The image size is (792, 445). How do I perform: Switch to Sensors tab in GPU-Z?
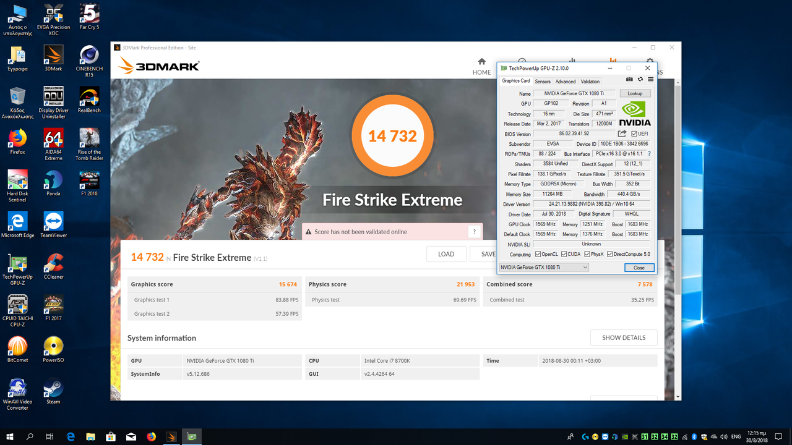click(543, 82)
